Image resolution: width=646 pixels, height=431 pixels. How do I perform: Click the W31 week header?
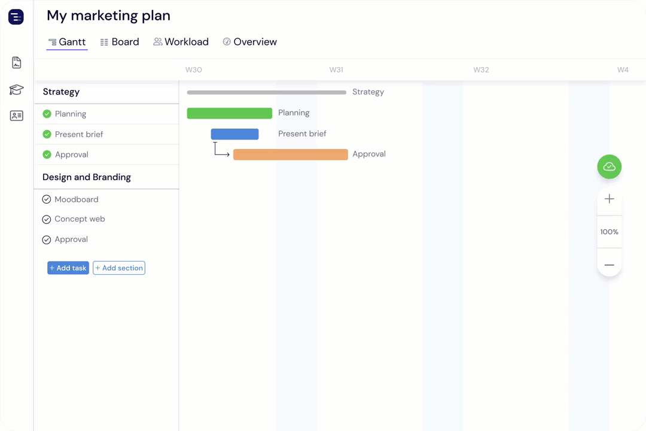click(x=336, y=69)
